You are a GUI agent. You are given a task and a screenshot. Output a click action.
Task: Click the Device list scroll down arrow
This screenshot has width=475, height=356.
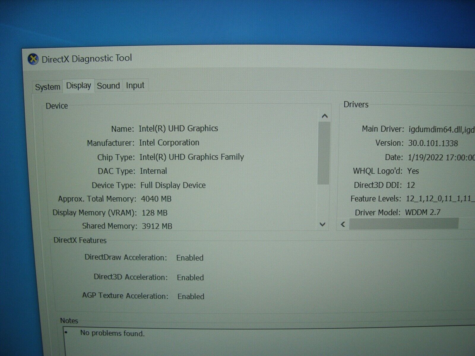[x=322, y=224]
